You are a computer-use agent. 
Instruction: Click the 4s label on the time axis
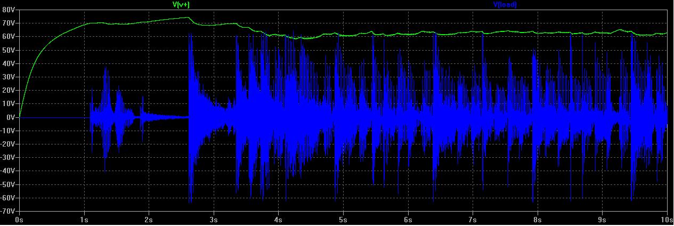pos(278,220)
